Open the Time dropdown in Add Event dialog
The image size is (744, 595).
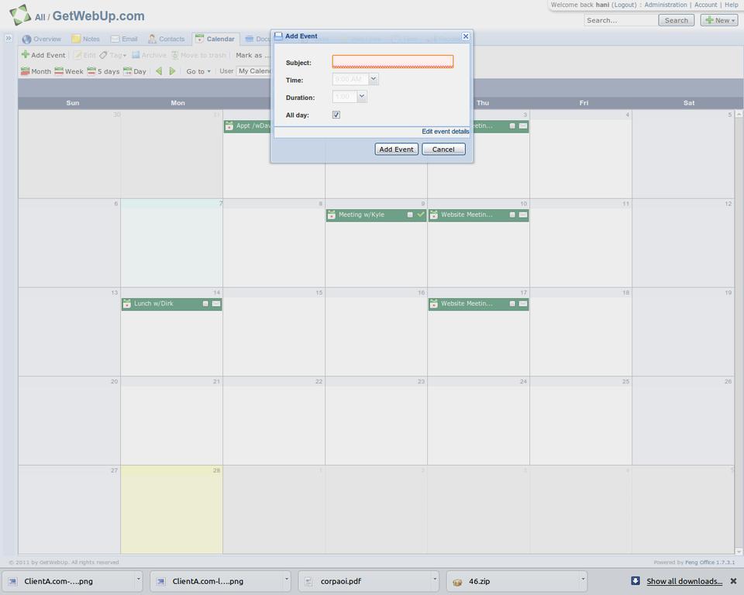[374, 79]
